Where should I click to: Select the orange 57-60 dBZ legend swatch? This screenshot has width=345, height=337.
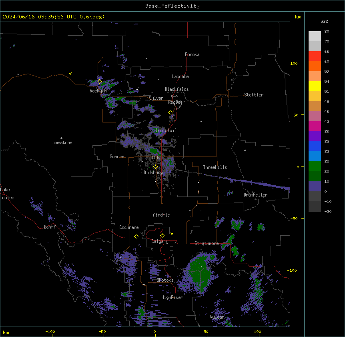tap(315, 66)
